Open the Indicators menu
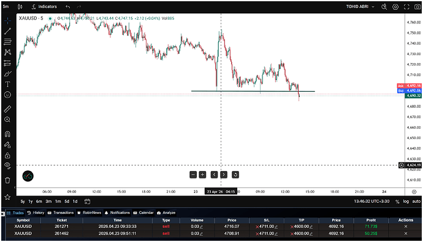Viewport: 423px width, 242px height. (x=44, y=7)
